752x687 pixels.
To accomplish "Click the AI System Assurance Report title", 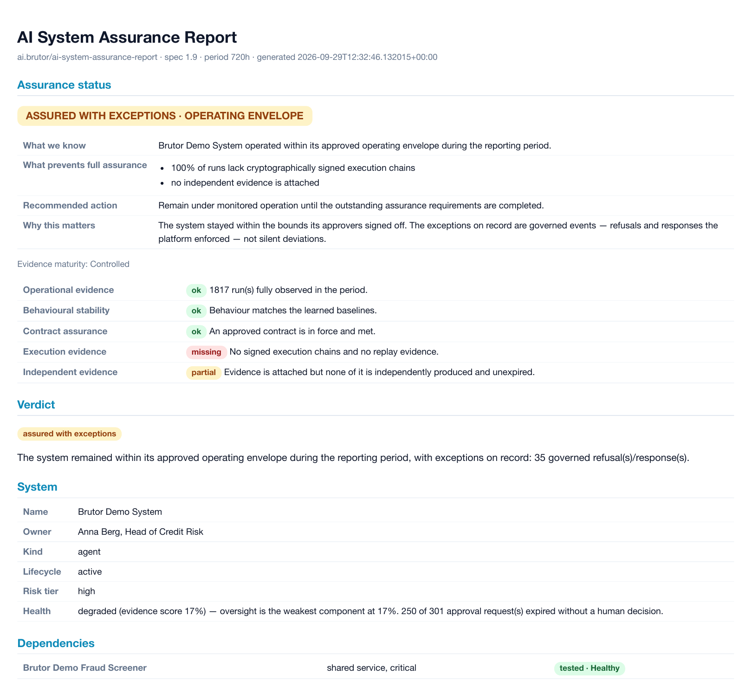I will pyautogui.click(x=127, y=37).
